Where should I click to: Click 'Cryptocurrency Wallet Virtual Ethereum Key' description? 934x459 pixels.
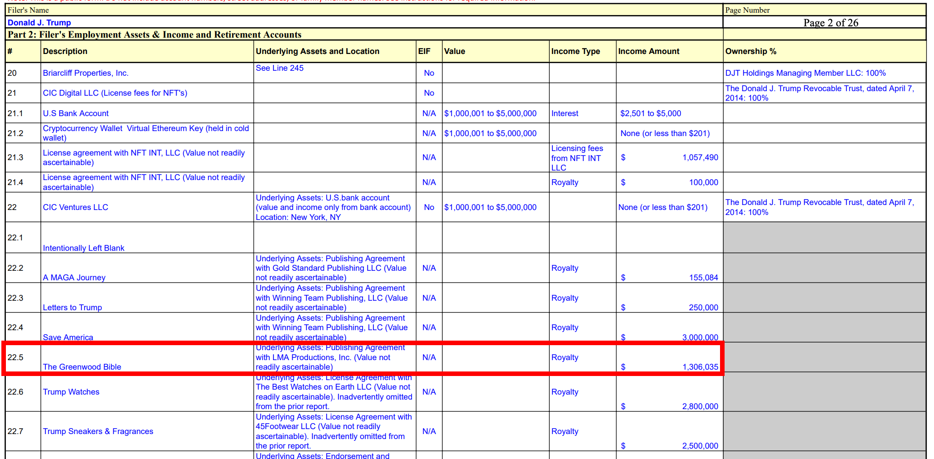[x=146, y=133]
